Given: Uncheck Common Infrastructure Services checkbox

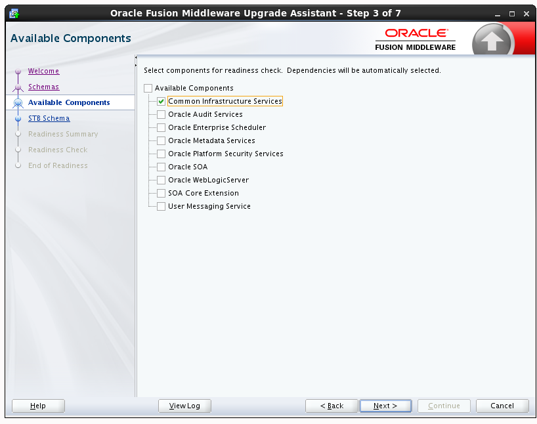Looking at the screenshot, I should pos(161,101).
